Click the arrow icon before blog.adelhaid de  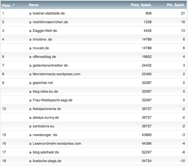coord(30,152)
